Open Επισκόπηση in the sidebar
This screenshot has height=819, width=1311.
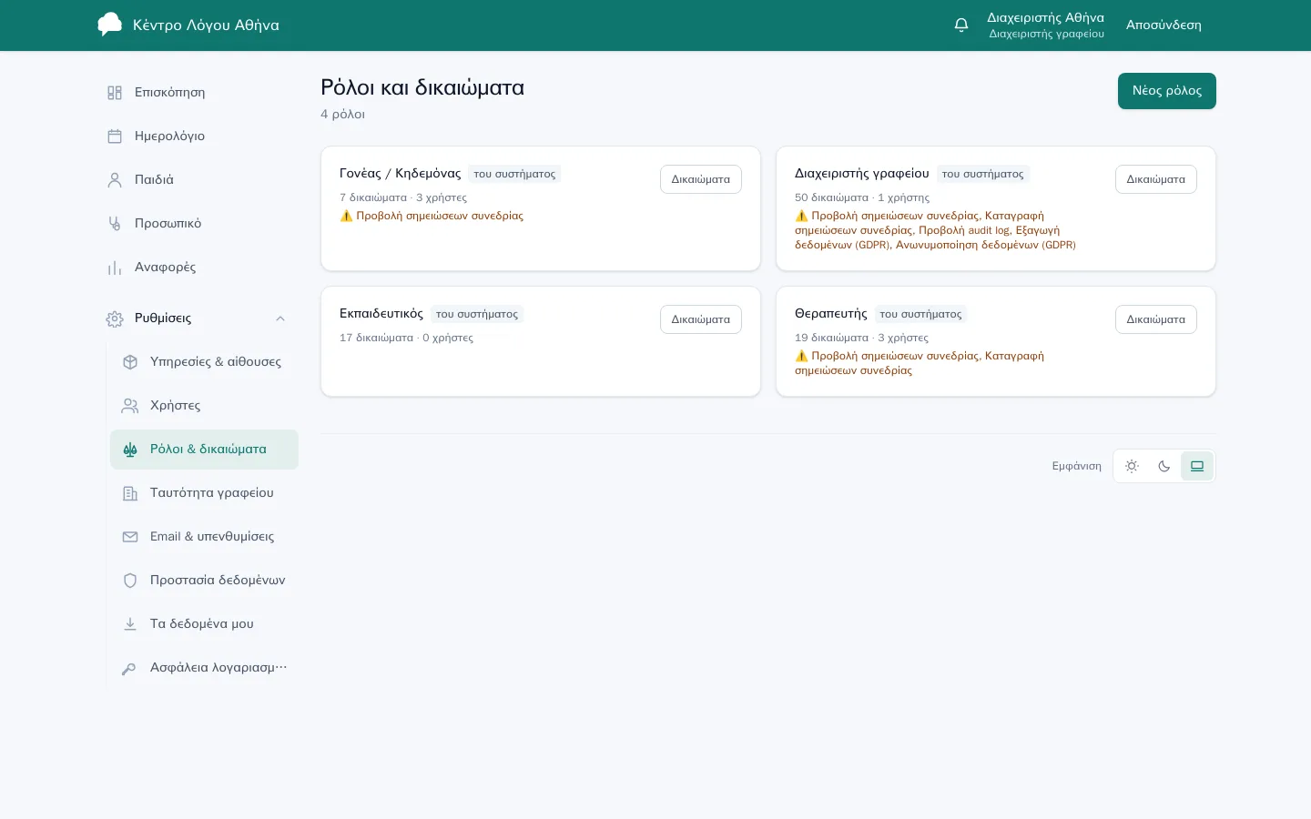[198, 93]
